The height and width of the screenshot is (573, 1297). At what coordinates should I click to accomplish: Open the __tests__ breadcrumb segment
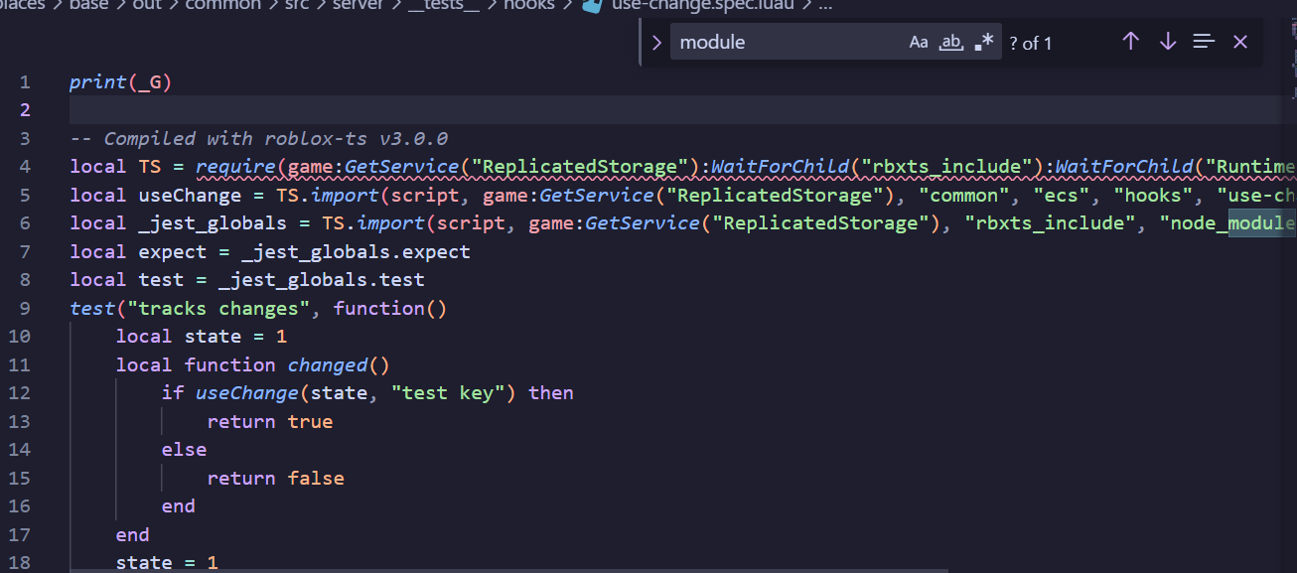[444, 5]
